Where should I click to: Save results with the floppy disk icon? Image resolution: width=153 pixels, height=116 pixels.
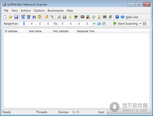tap(16, 17)
